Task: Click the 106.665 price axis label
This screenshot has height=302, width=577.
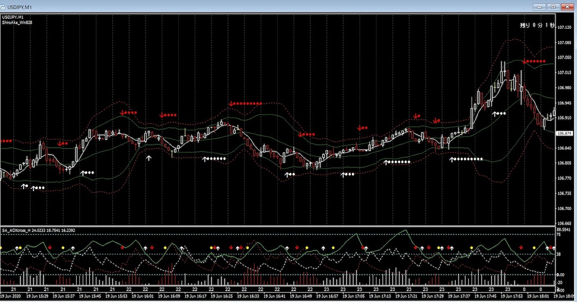Action: coord(565,224)
